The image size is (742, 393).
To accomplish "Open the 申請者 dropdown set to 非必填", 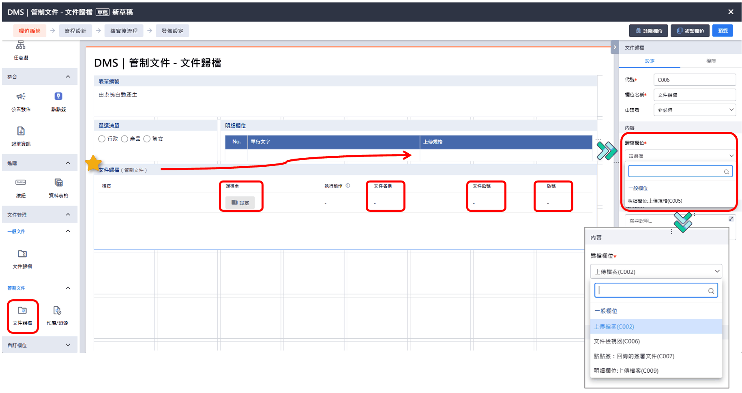I will pos(695,110).
